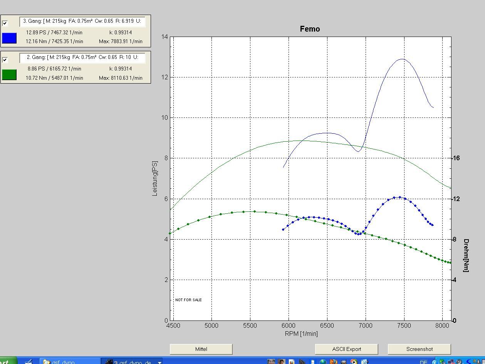Click the Show Desktop quick launch icon

click(28, 362)
